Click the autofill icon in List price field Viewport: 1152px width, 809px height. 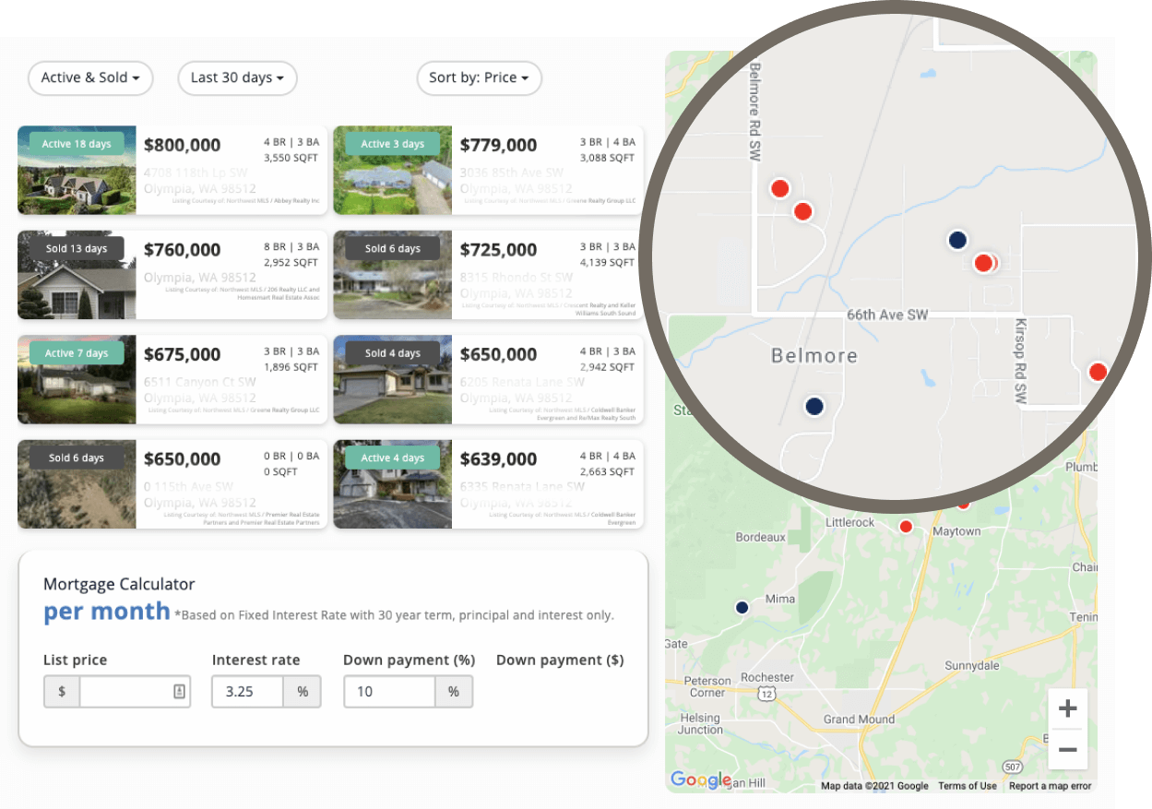pos(180,691)
